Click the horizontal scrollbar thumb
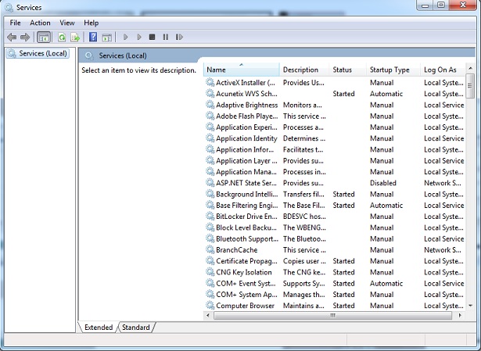Viewport: 481px width, 351px height. [333, 315]
